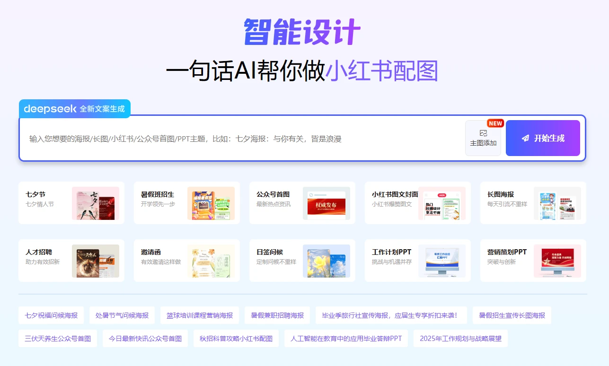The width and height of the screenshot is (609, 366).
Task: Select the 人才招聘 template
Action: click(x=71, y=261)
